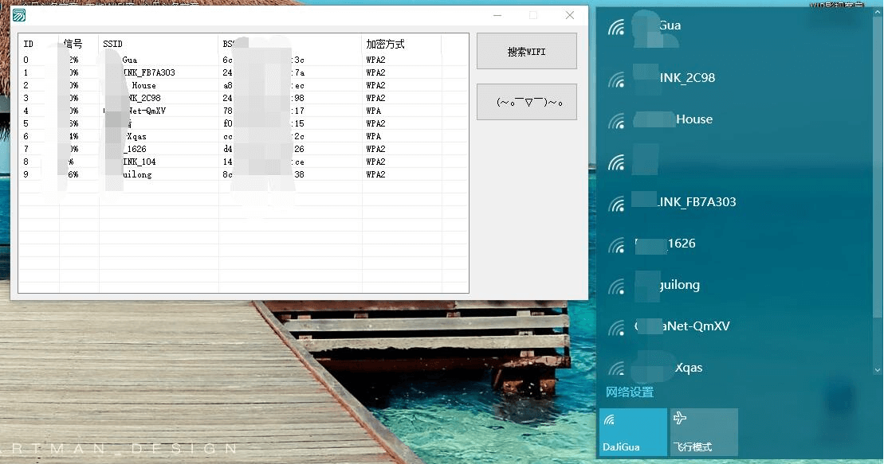884x464 pixels.
Task: Click the SSID column header
Action: point(158,44)
